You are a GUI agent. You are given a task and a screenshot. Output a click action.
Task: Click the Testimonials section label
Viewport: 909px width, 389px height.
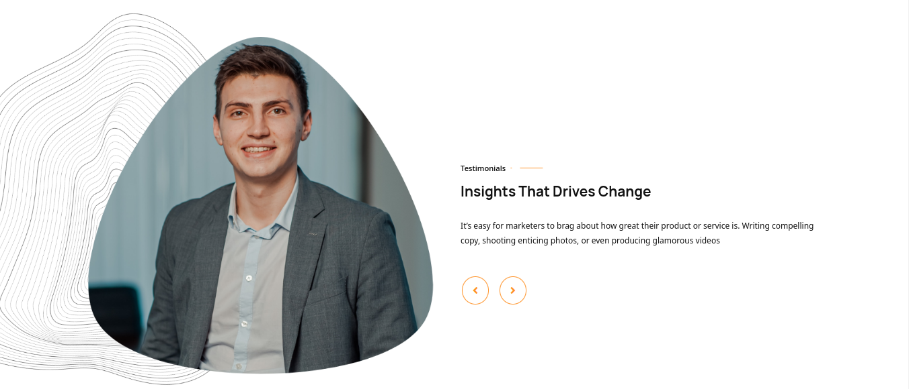(x=483, y=168)
